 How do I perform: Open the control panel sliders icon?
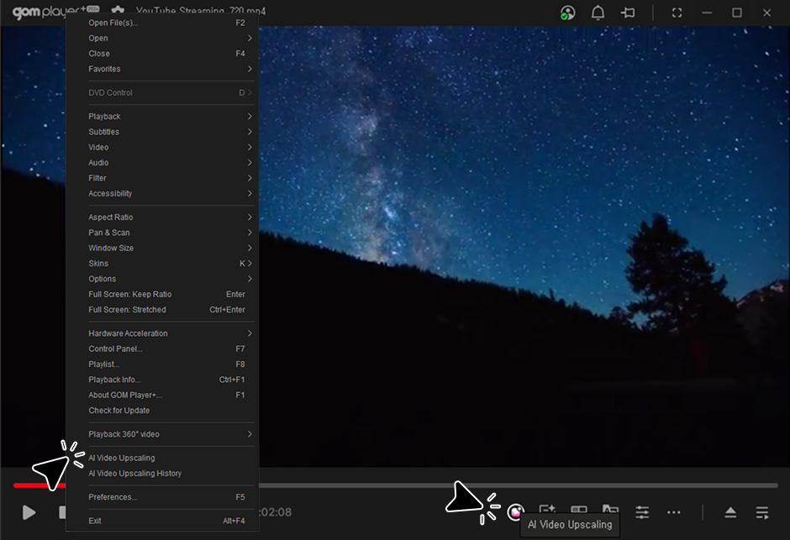642,511
